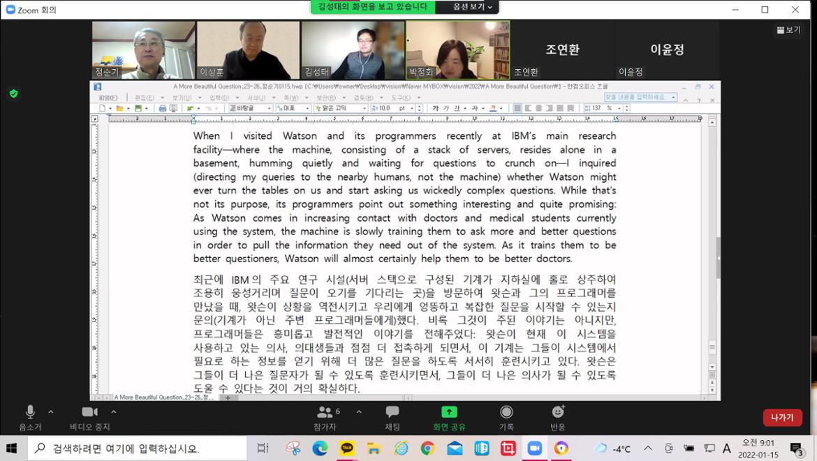Viewport: 817px width, 461px height.
Task: Start recording with the record button
Action: 506,416
